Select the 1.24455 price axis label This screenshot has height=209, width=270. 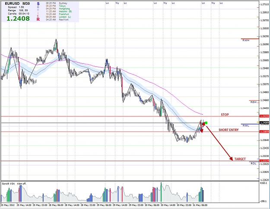264,108
